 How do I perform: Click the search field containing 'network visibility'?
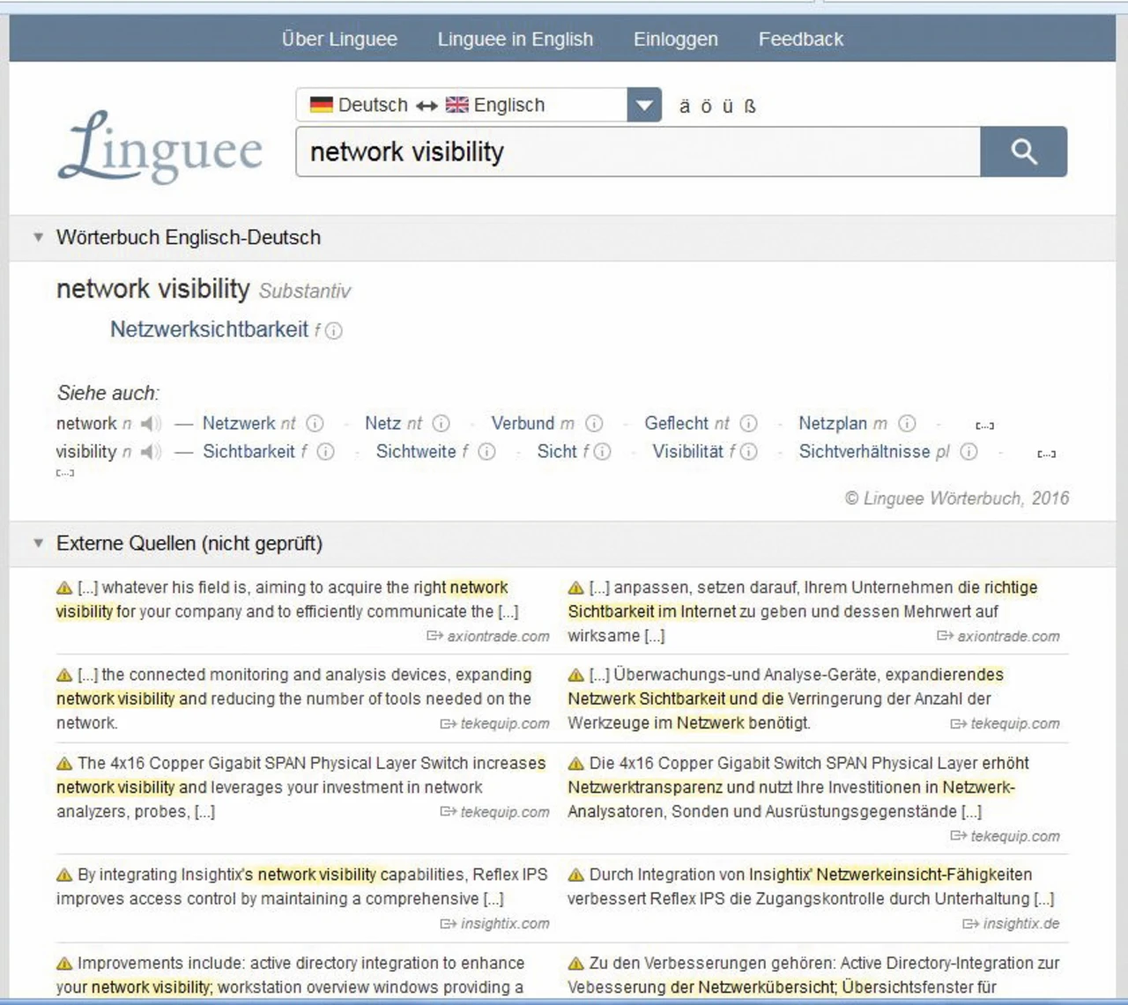click(637, 151)
